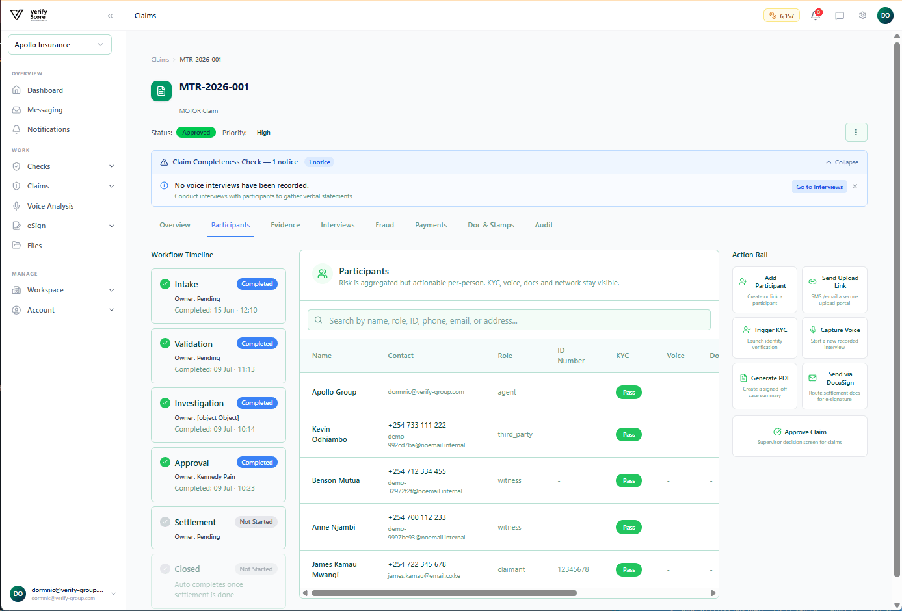Image resolution: width=902 pixels, height=611 pixels.
Task: Click Add Participant action
Action: pos(765,290)
